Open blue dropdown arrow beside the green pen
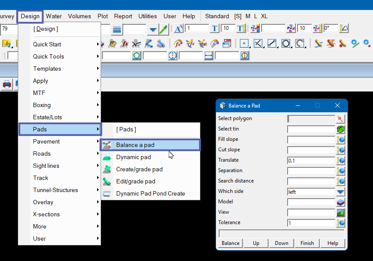 153,29
